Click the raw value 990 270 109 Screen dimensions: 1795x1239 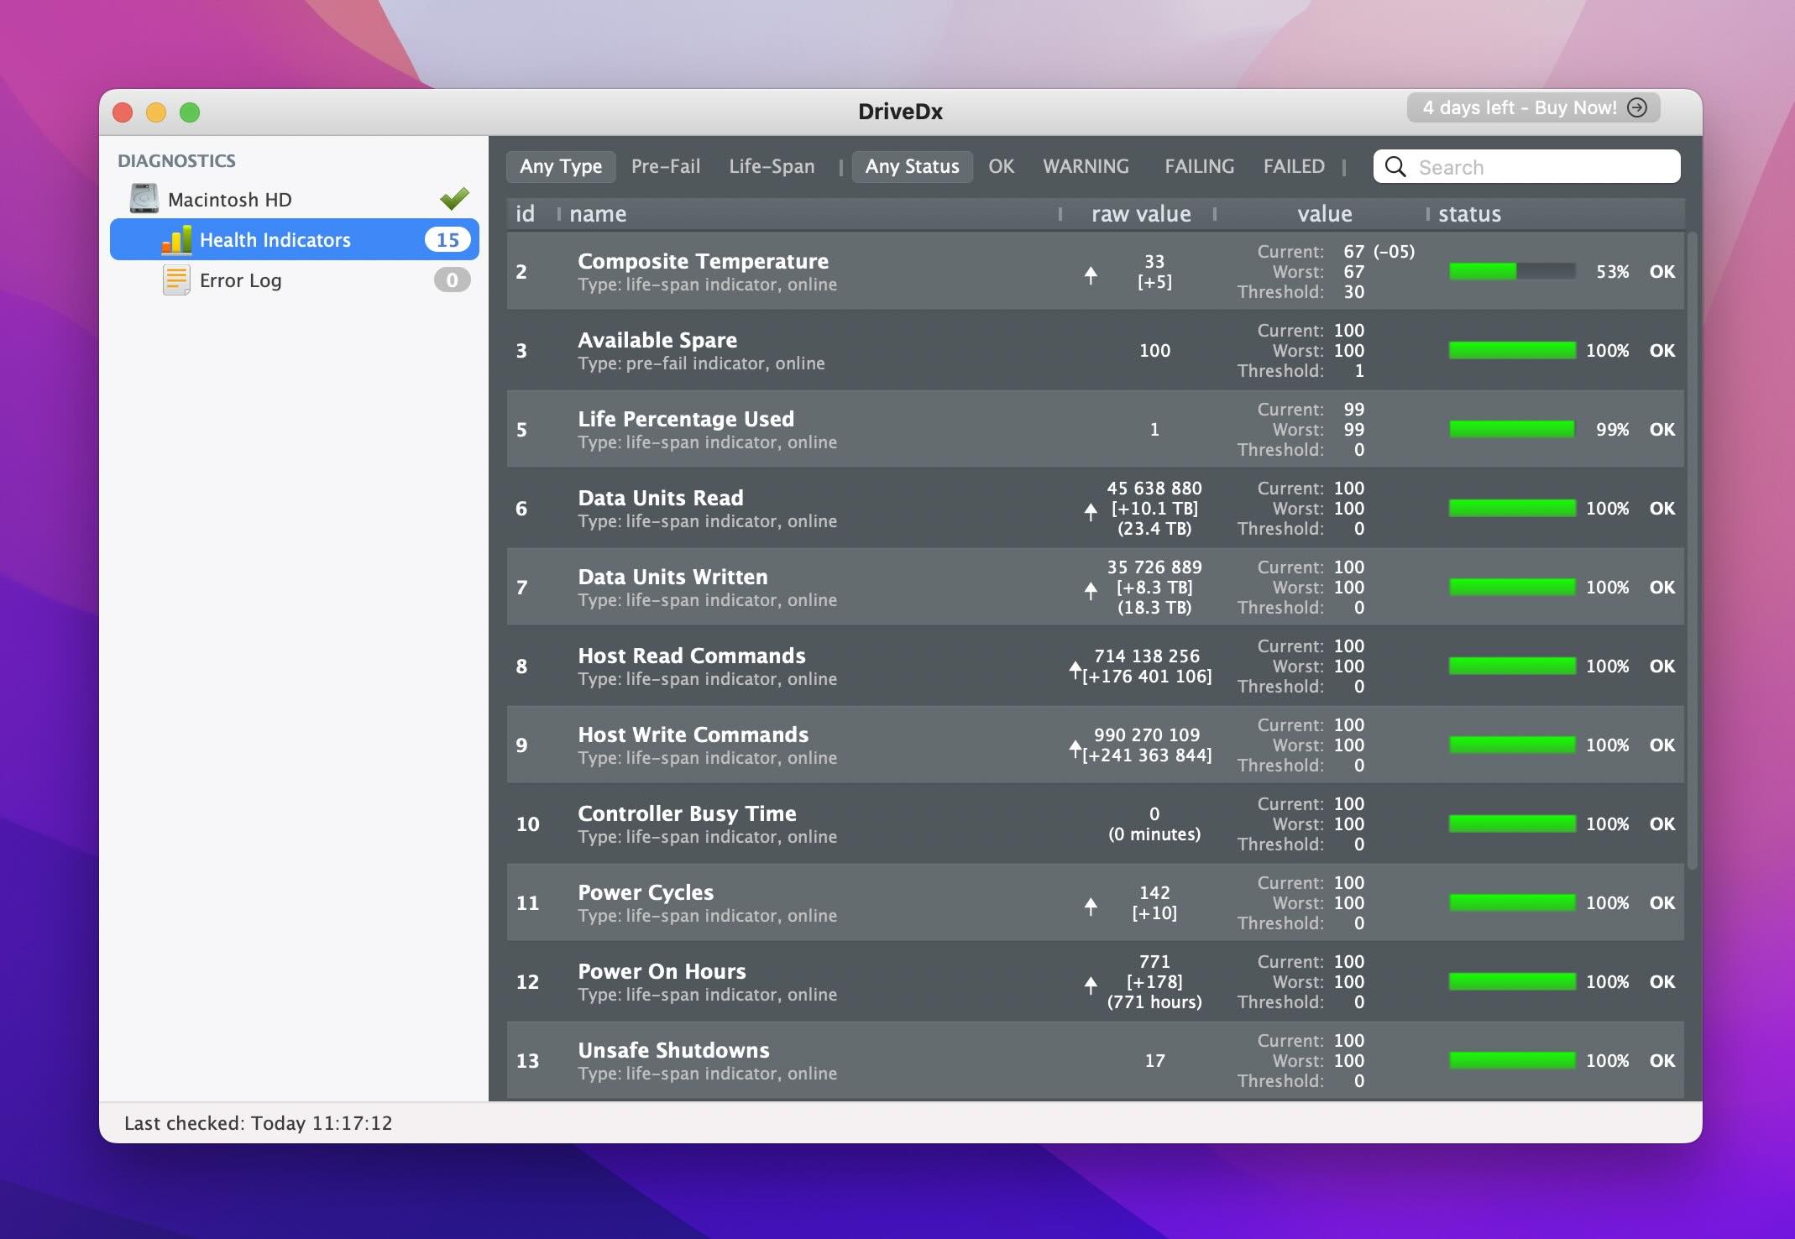pos(1147,735)
